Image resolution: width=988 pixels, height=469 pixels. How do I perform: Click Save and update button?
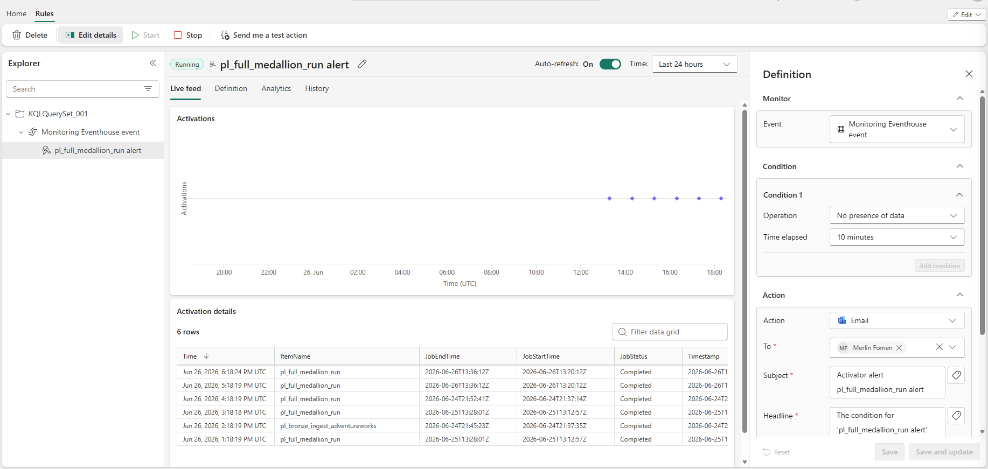[944, 452]
